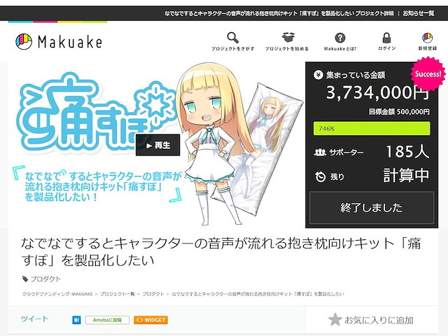
Task: Click the orange WIDGET button
Action: click(x=150, y=320)
